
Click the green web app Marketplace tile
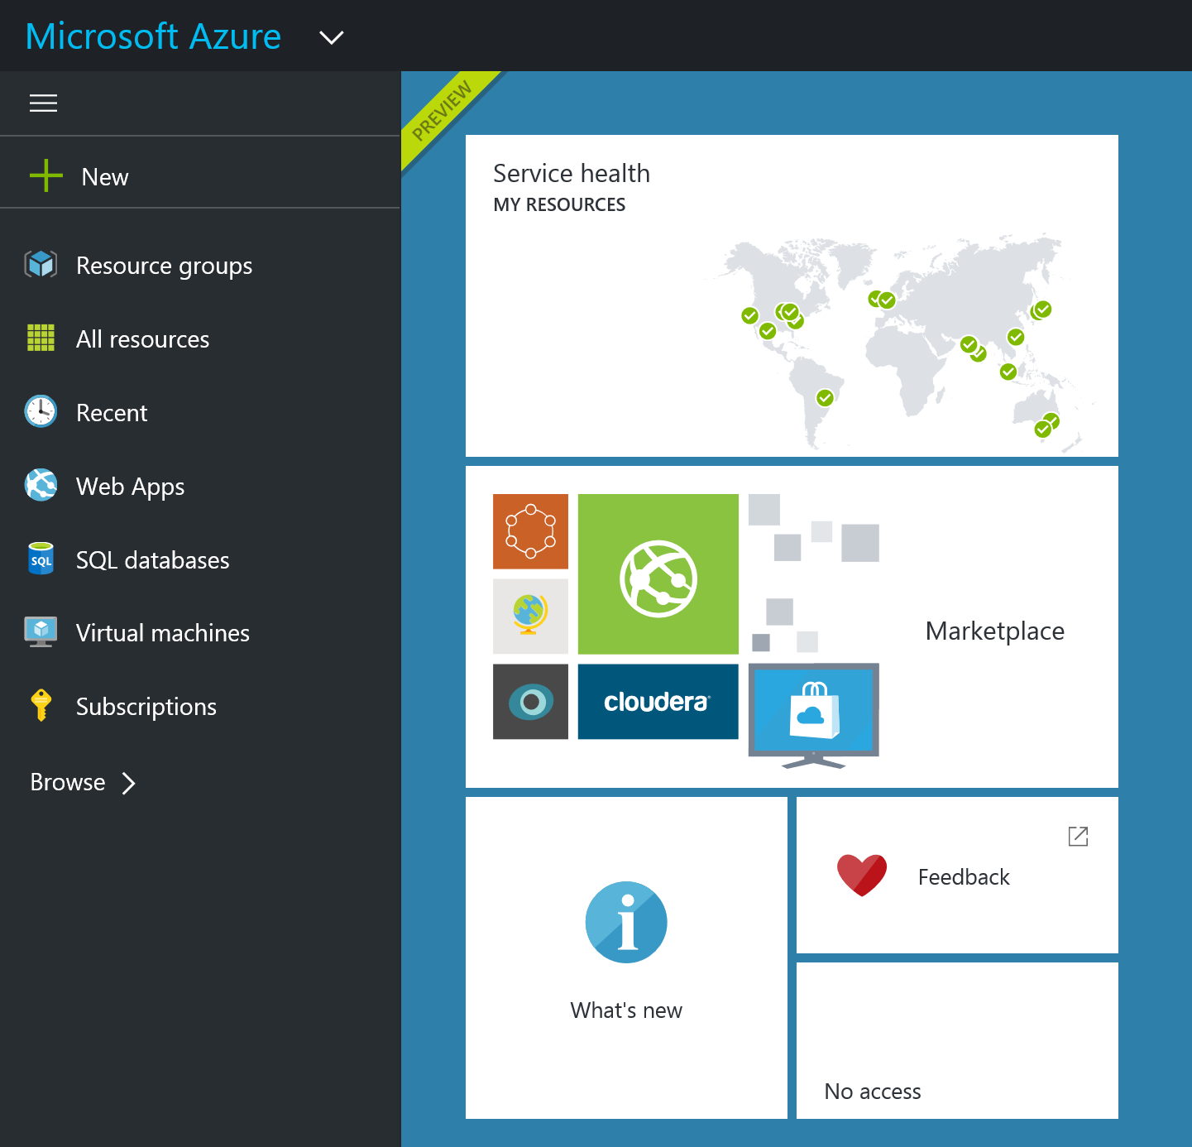click(658, 574)
